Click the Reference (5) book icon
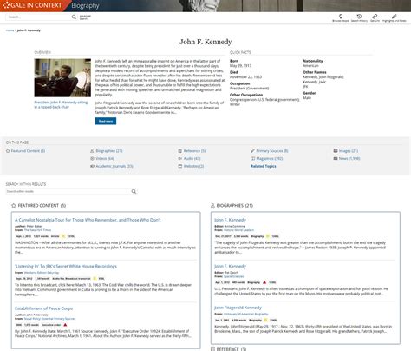411x351 pixels. click(180, 151)
